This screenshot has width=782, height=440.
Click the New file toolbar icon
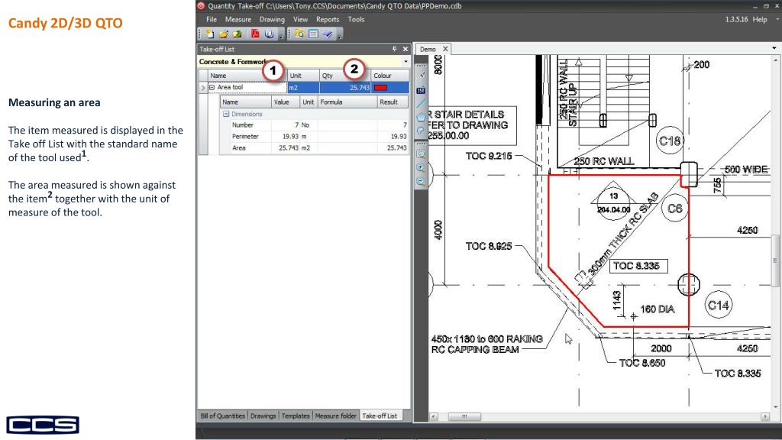[x=210, y=34]
